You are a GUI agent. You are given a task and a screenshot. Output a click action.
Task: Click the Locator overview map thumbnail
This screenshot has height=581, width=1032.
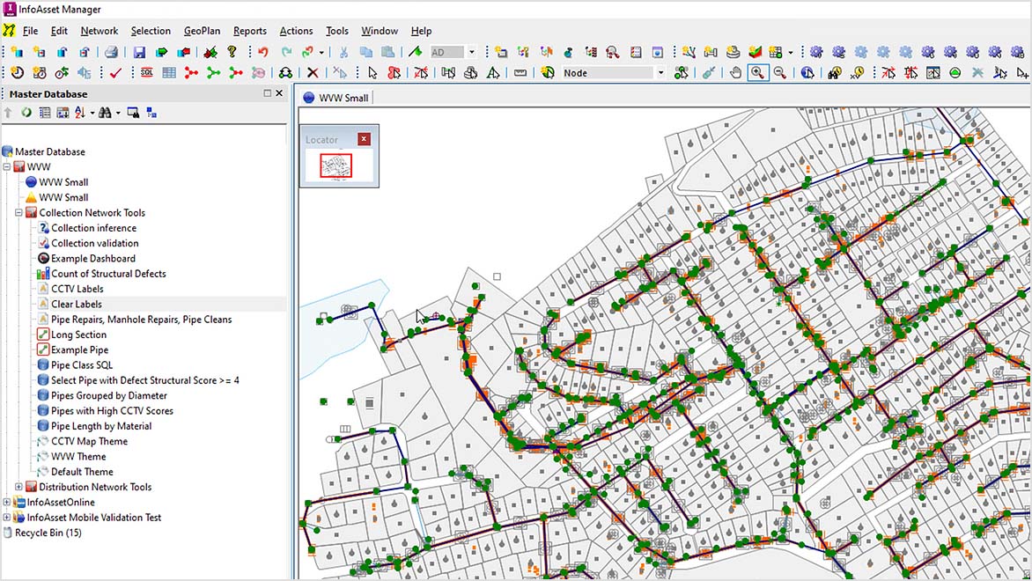click(335, 165)
